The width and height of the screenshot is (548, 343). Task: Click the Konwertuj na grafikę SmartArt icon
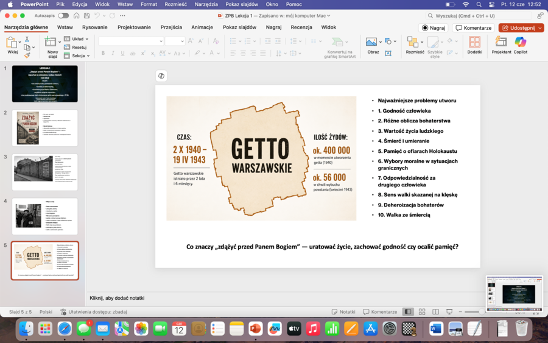(x=337, y=42)
